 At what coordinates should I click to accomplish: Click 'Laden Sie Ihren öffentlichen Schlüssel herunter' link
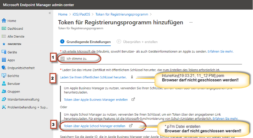point(93,77)
